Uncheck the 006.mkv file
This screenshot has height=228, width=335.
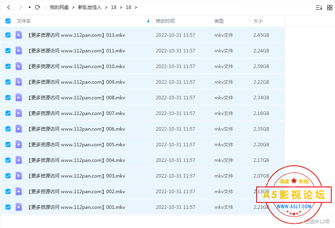[8, 129]
